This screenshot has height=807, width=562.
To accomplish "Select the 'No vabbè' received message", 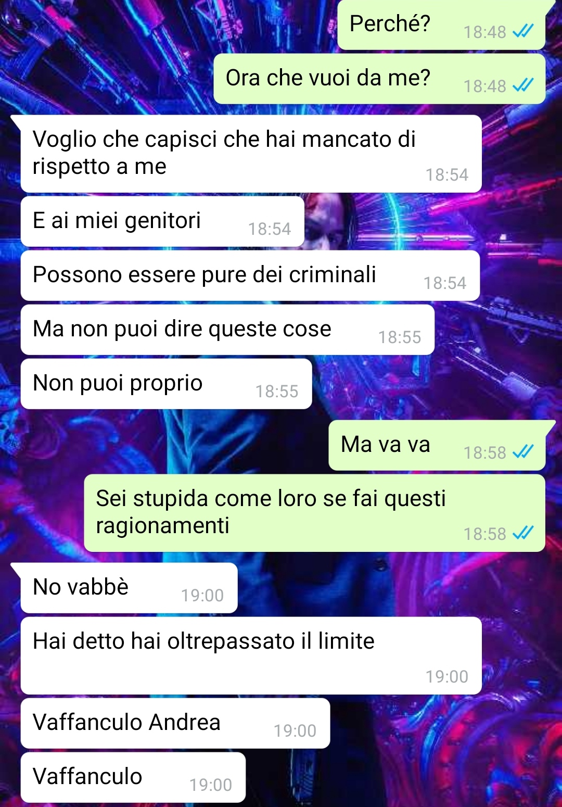I will point(129,588).
